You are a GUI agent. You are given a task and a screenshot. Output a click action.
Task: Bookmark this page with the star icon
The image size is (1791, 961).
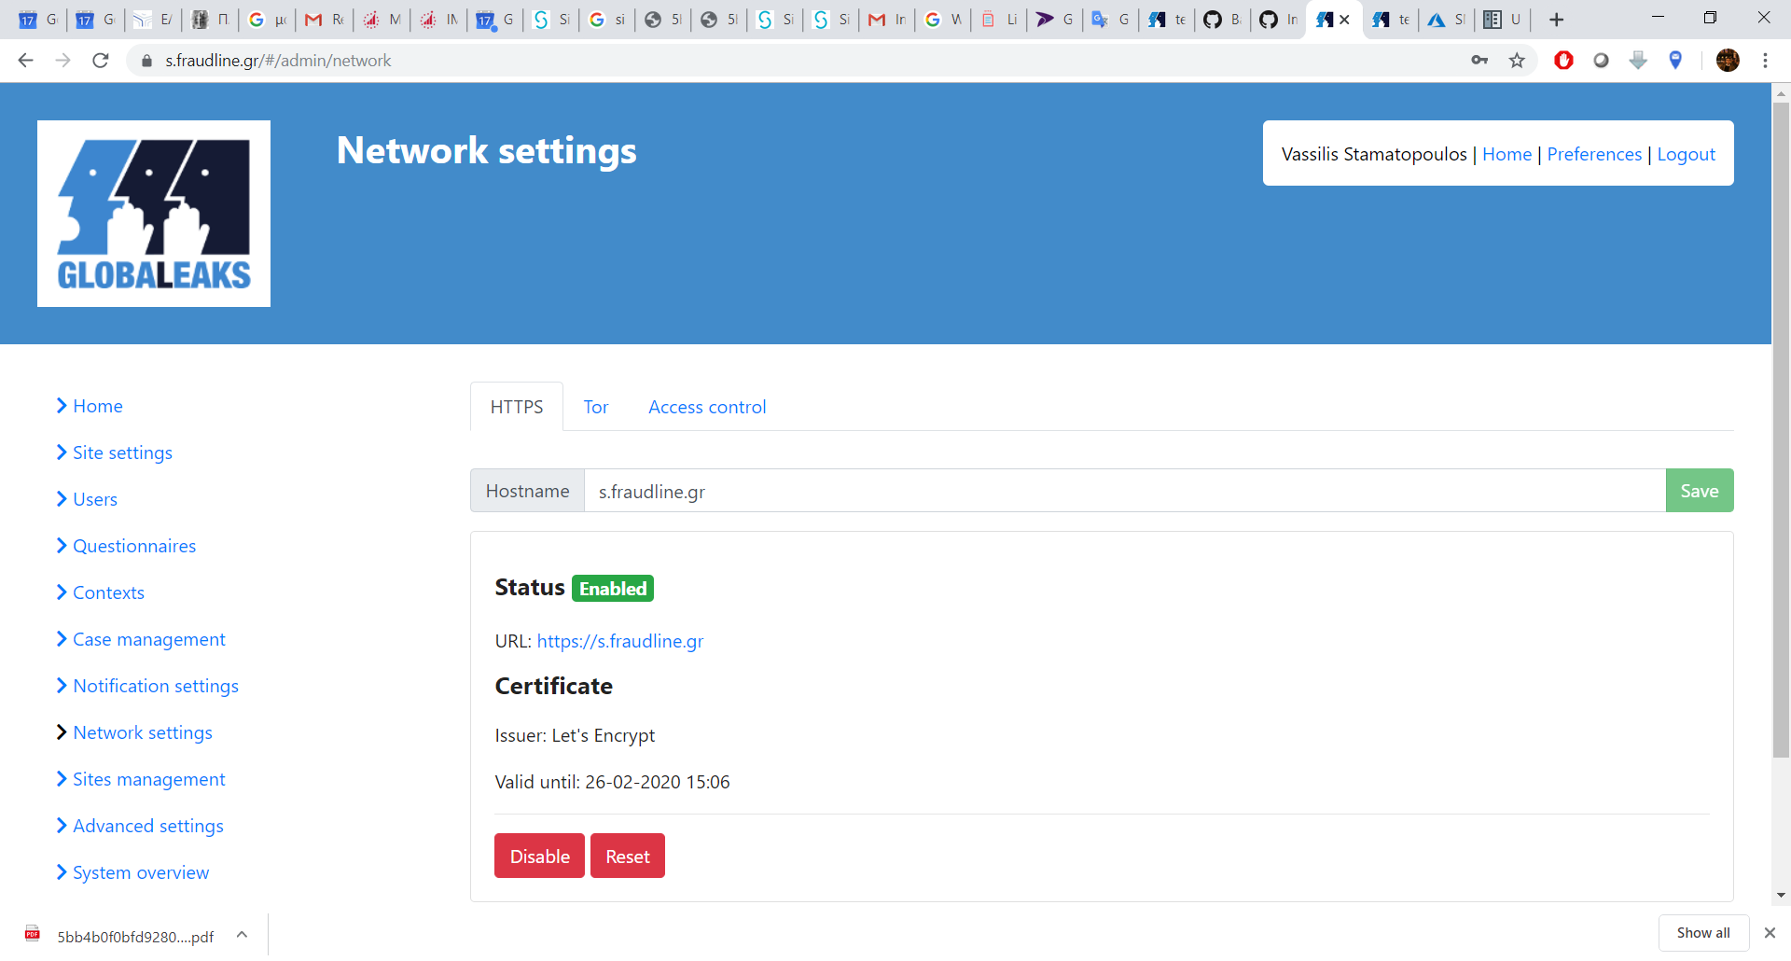(x=1517, y=61)
